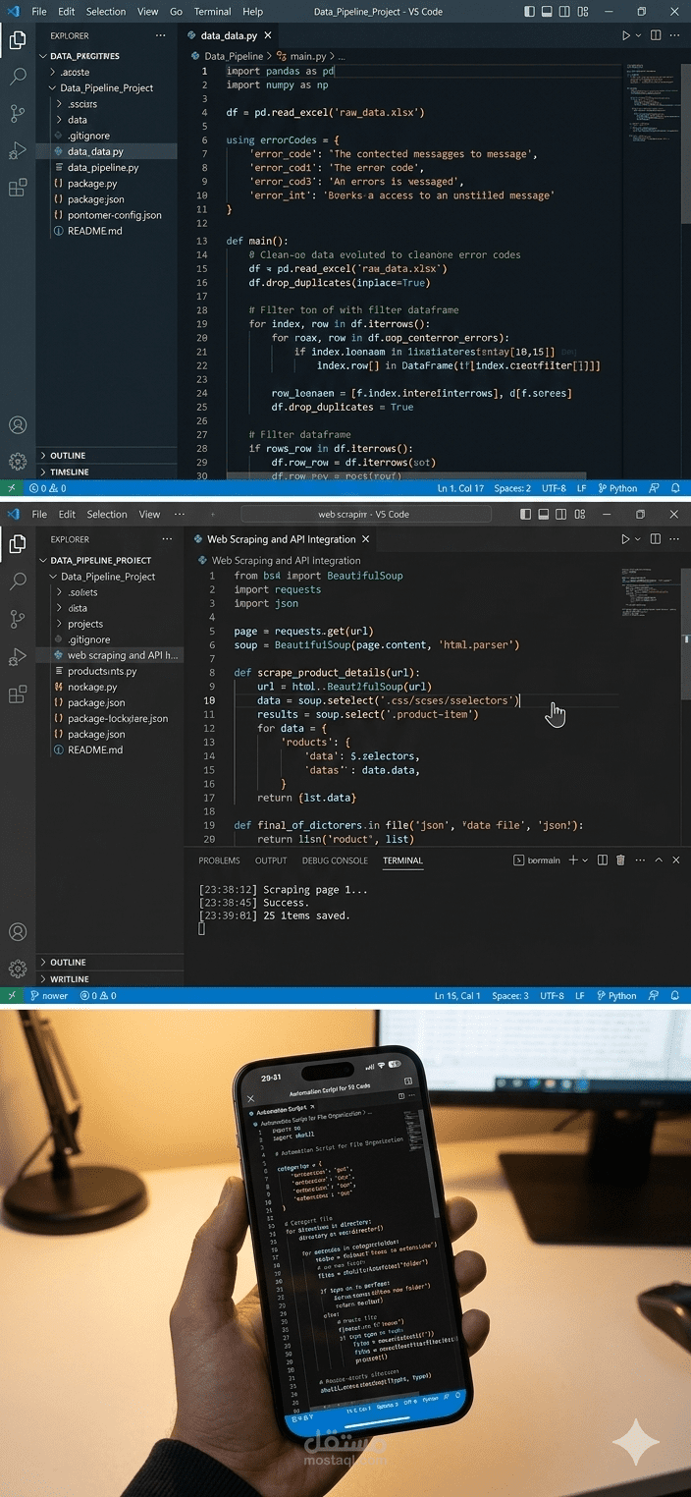Viewport: 691px width, 1497px height.
Task: Show errors and warnings in Data_Pipeline_Project window
Action: [x=47, y=488]
